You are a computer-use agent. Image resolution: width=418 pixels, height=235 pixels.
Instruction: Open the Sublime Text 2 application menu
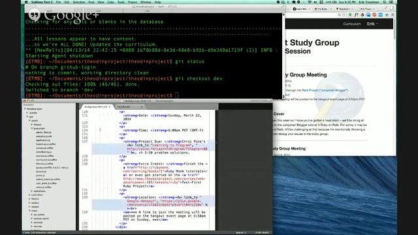(x=41, y=2)
